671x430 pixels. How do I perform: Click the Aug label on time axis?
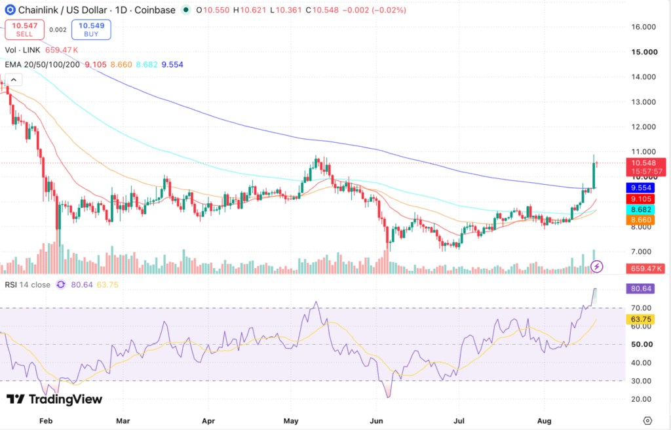click(545, 421)
